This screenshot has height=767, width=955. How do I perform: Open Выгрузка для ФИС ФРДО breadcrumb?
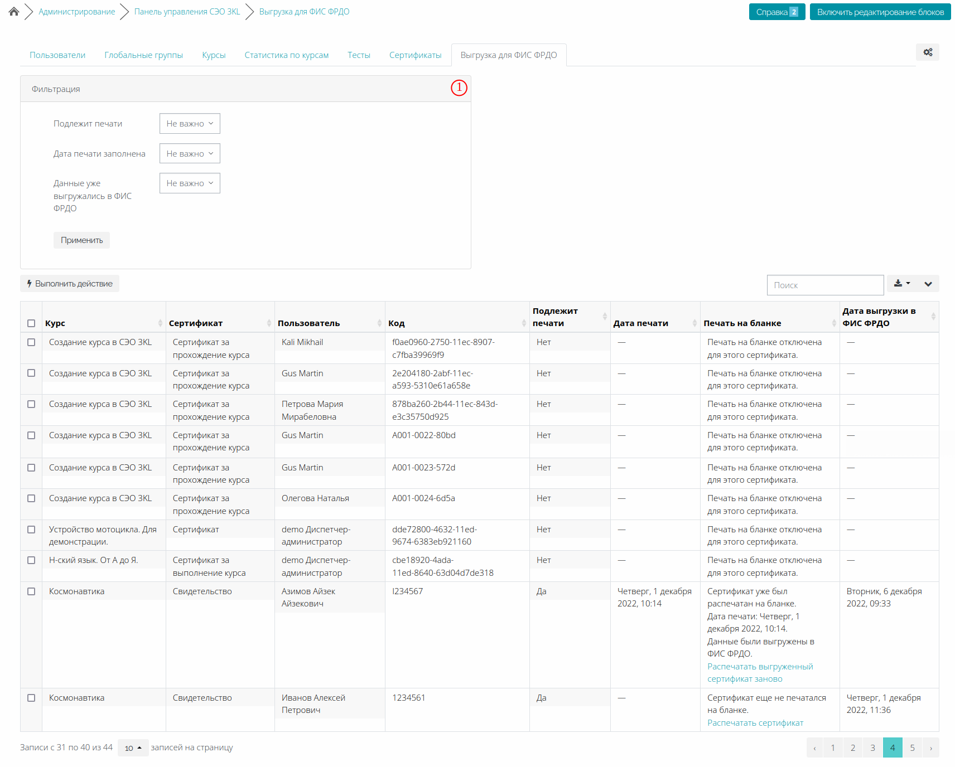pyautogui.click(x=304, y=12)
